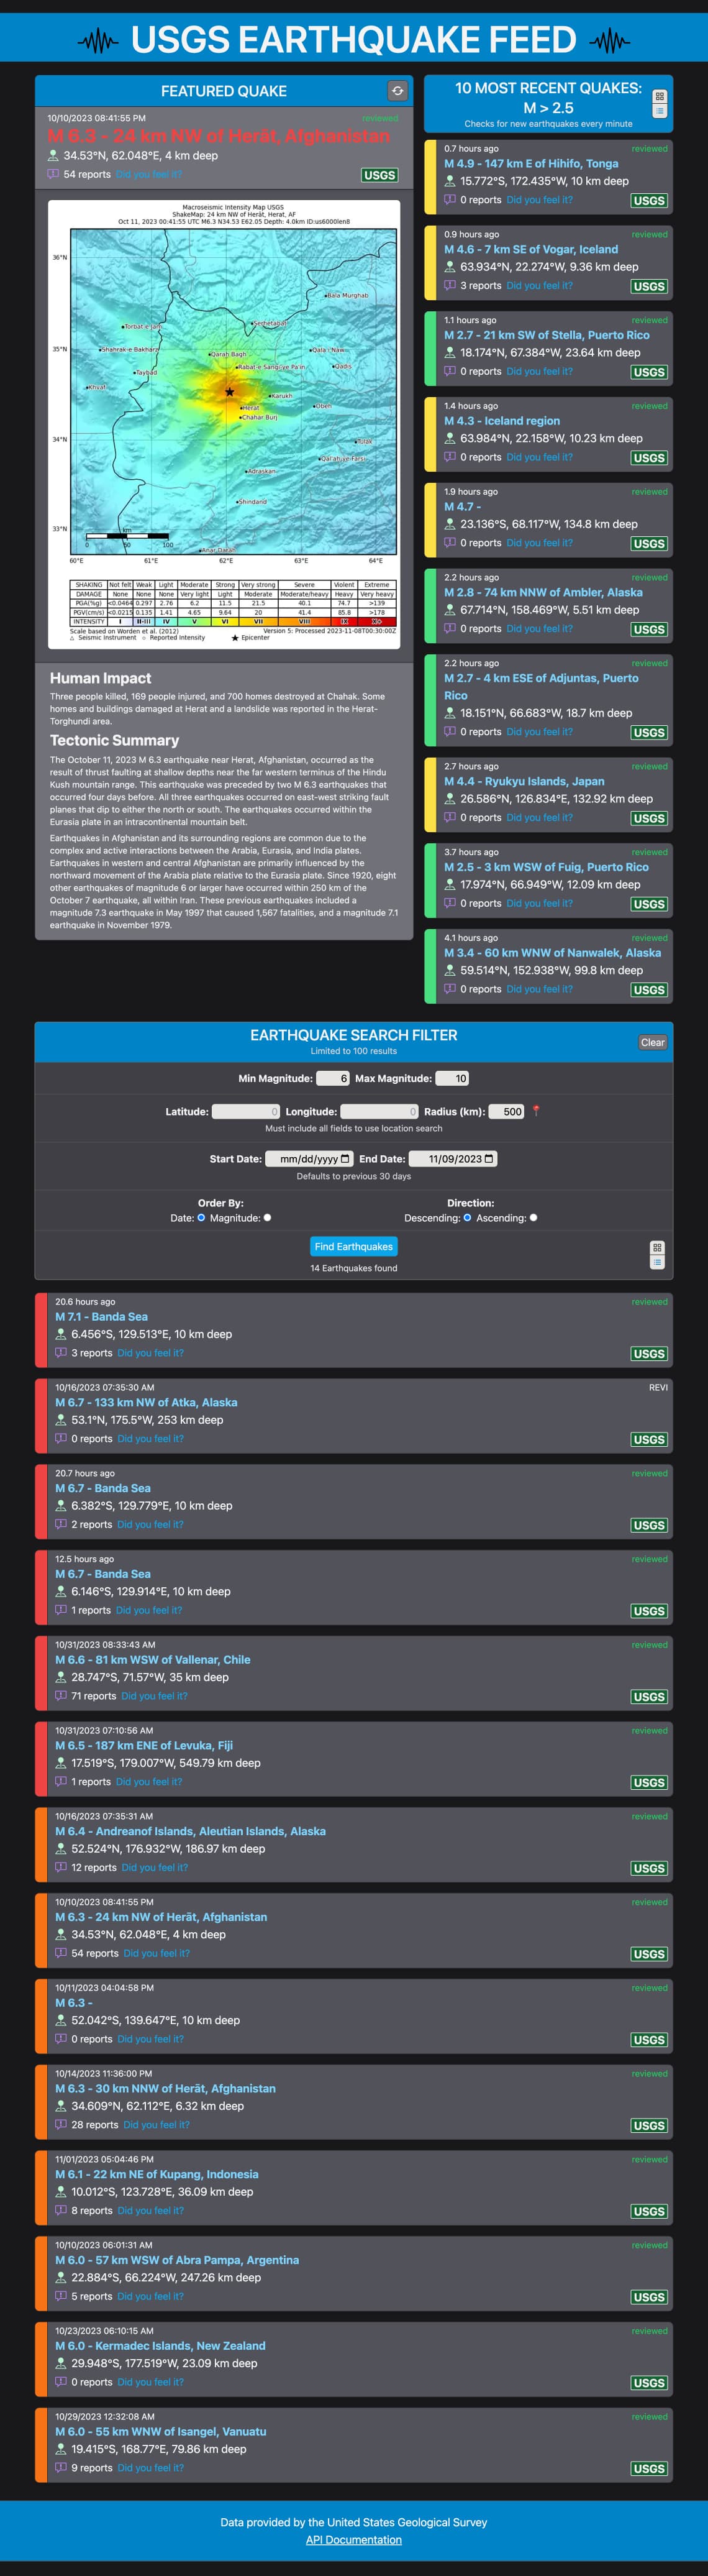The width and height of the screenshot is (708, 2576).
Task: Select the Ascending direction radio button
Action: click(533, 1218)
